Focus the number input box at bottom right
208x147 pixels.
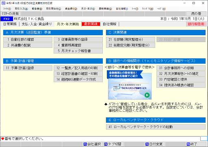point(204,138)
